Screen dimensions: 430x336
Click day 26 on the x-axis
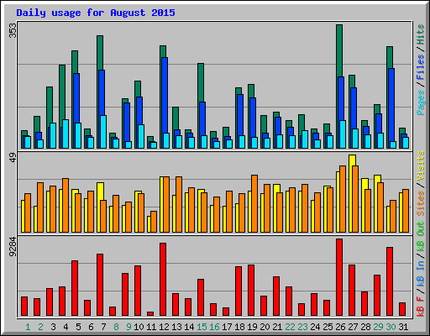click(340, 327)
